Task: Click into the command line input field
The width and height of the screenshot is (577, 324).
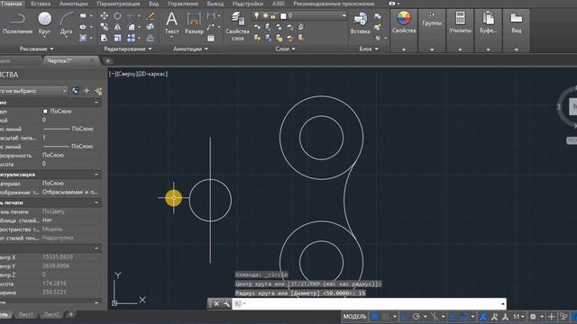Action: click(369, 304)
